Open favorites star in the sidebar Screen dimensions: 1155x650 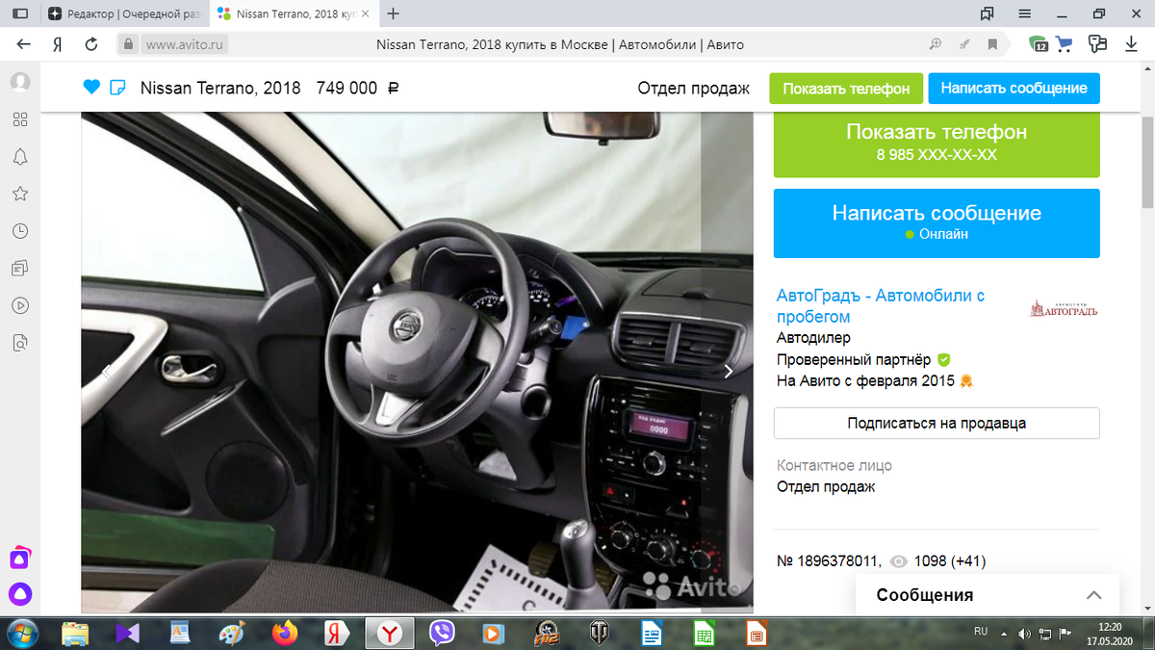pos(19,194)
